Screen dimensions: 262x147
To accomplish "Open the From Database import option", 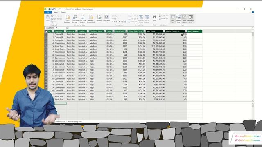I will click(68, 19).
